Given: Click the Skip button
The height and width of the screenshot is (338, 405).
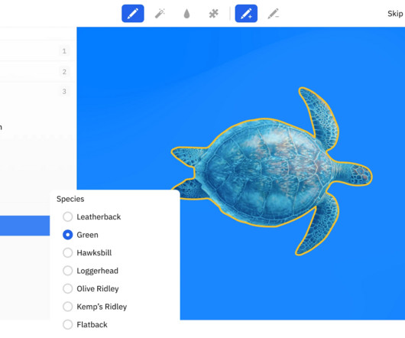Looking at the screenshot, I should [395, 14].
